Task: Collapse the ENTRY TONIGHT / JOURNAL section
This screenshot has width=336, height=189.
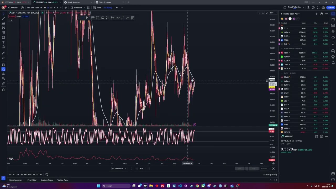Action: coord(282,49)
